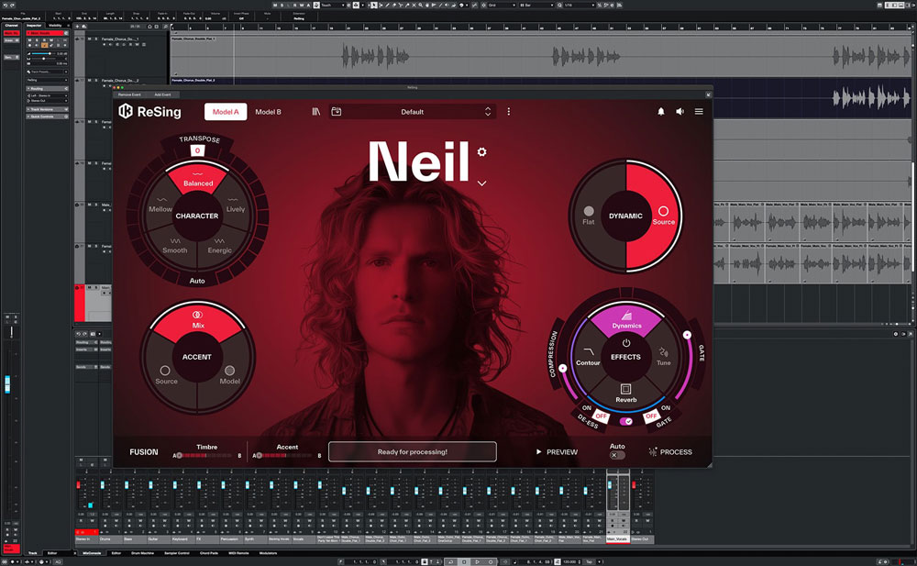917x566 pixels.
Task: Open the ReSing preset library icon
Action: coord(316,112)
